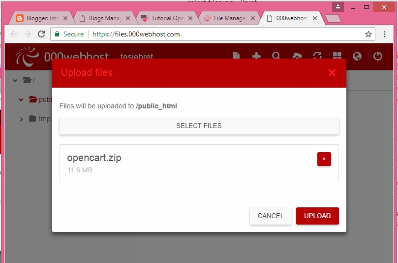Collapse the root folder chevron

tap(15, 81)
